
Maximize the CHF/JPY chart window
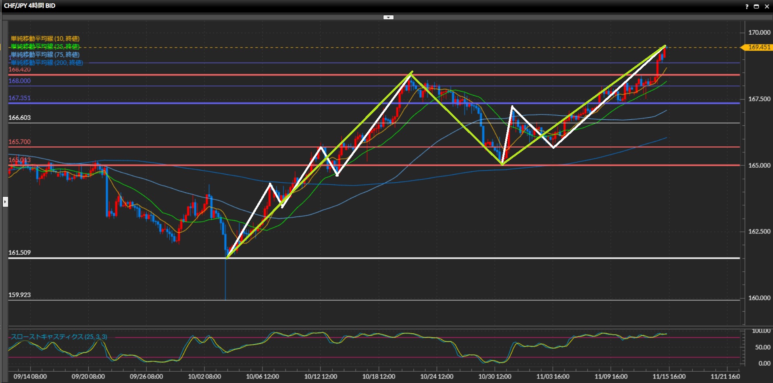[756, 6]
